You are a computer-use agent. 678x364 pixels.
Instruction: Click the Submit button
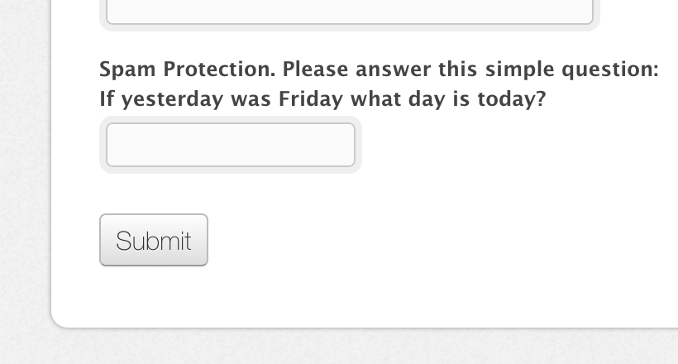154,241
